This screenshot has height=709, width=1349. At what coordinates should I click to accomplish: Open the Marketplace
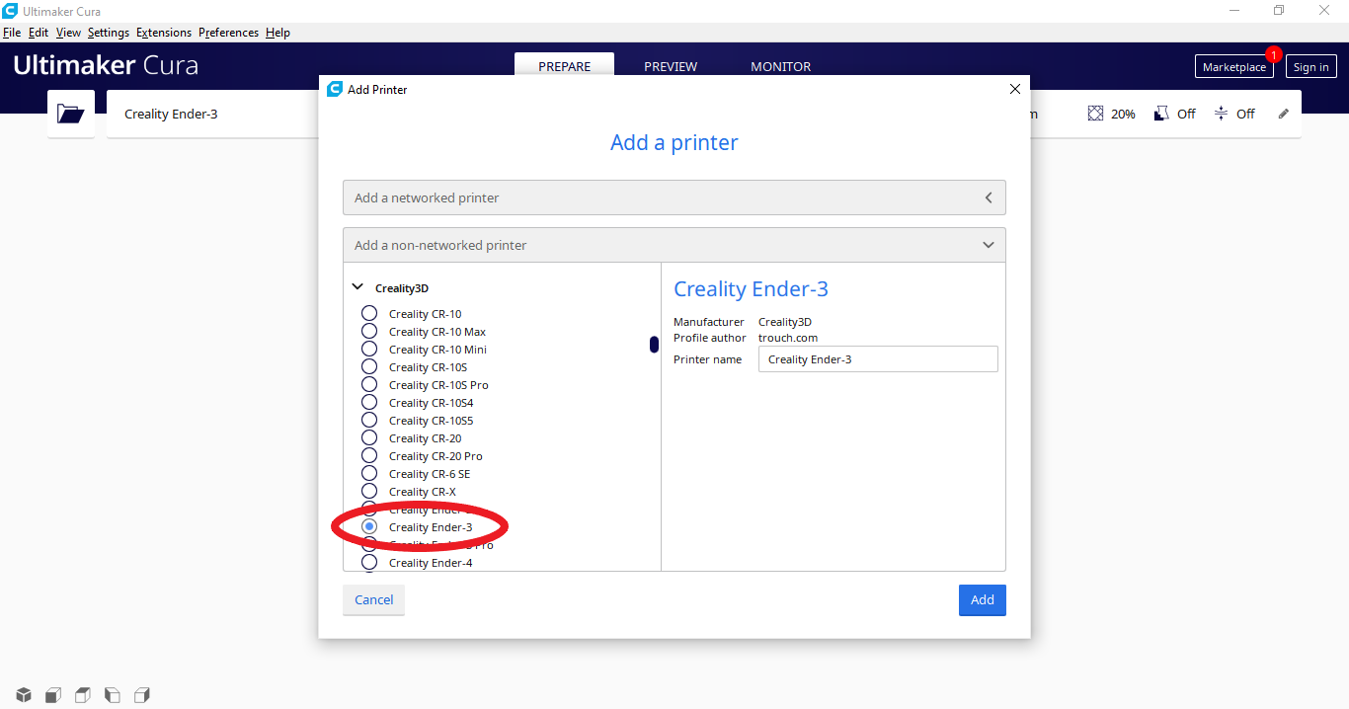coord(1234,67)
